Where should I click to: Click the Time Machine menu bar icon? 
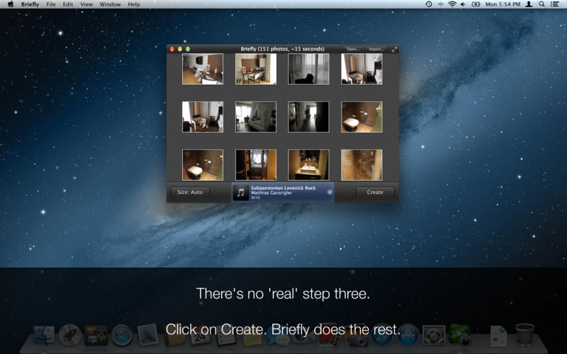tap(429, 4)
